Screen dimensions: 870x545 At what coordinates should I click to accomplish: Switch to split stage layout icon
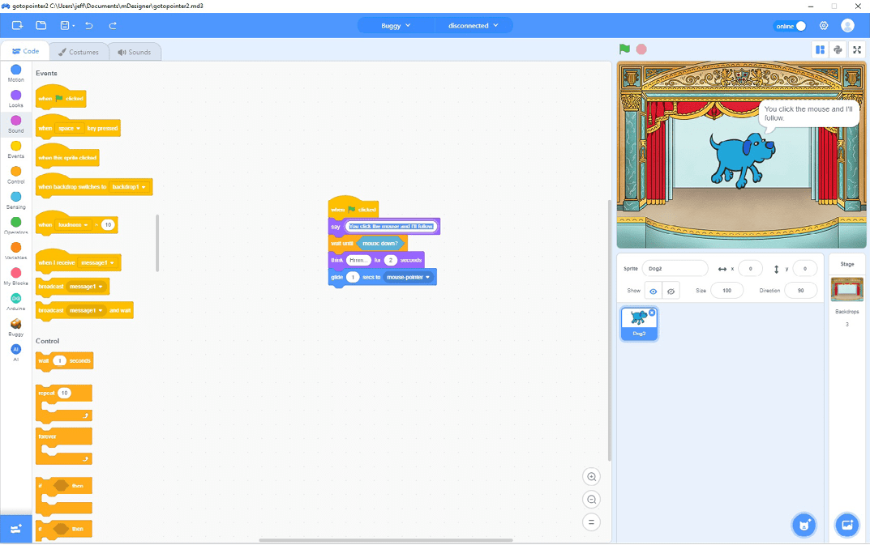[x=820, y=50]
